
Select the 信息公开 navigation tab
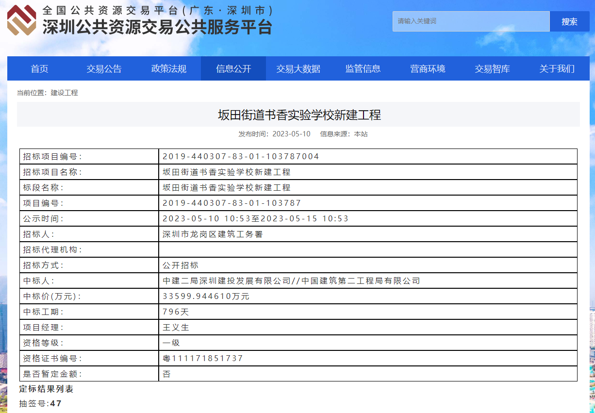tap(233, 68)
